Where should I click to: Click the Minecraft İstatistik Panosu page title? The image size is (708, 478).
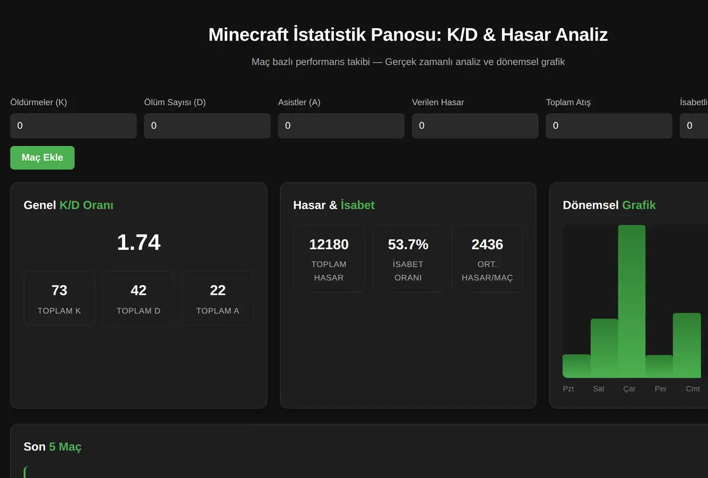click(x=408, y=35)
